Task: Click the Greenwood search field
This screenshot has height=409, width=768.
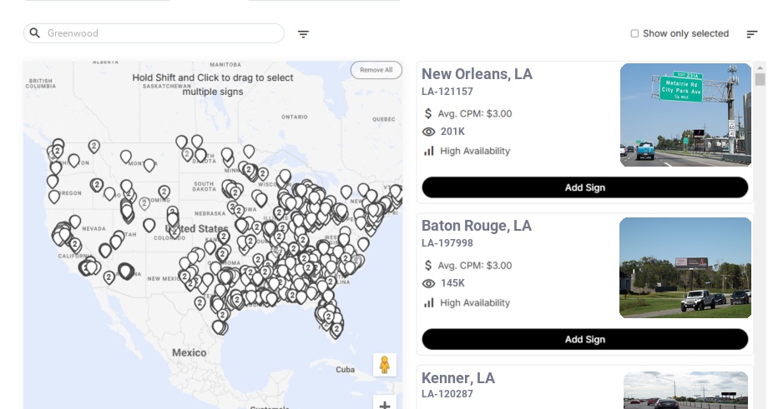Action: pyautogui.click(x=159, y=33)
